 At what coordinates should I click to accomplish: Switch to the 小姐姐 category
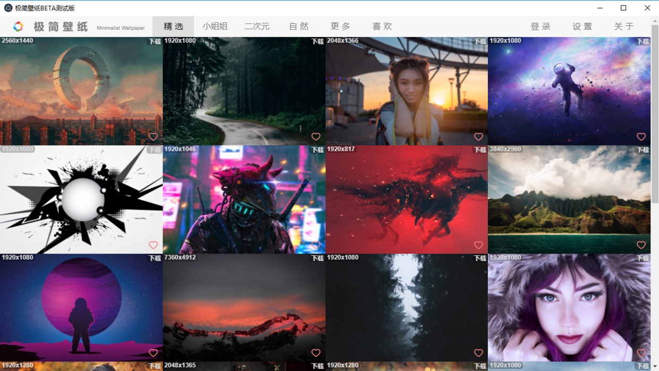pos(215,27)
